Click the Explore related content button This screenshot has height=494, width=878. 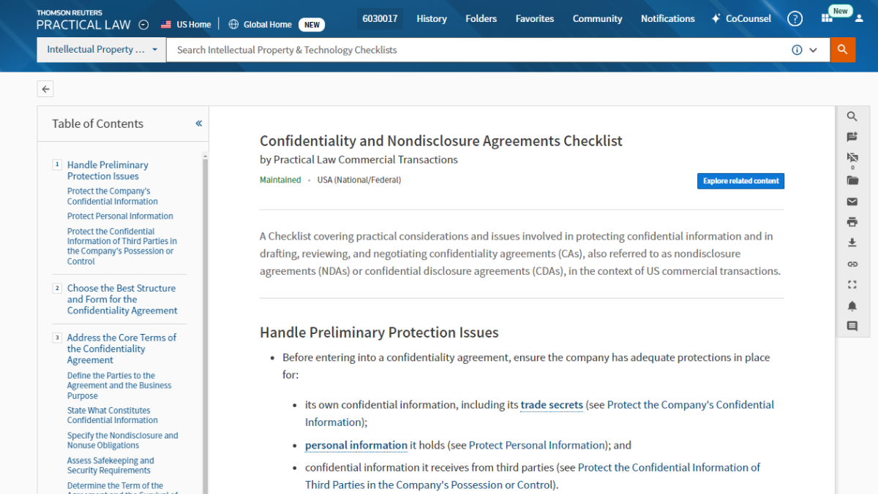pos(740,181)
